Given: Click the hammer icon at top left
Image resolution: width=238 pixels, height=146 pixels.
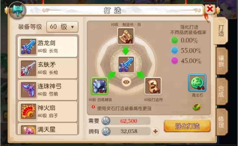Looking at the screenshot, I should (17, 10).
